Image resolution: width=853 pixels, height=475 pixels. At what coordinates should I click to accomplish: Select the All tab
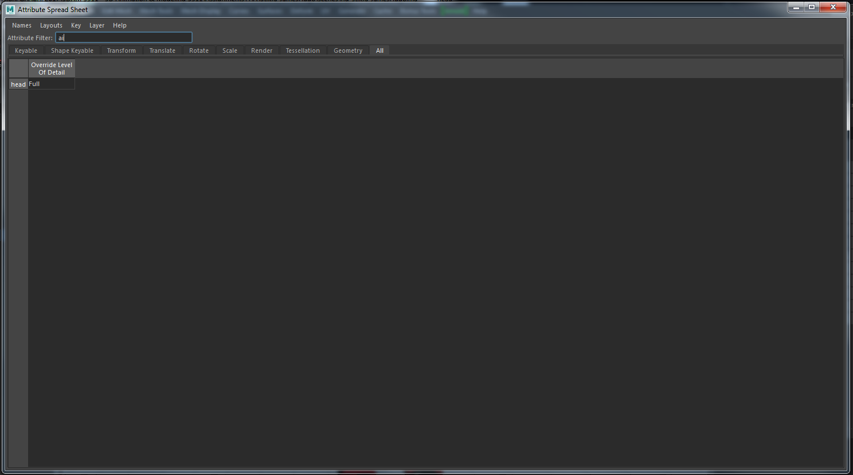pos(379,50)
